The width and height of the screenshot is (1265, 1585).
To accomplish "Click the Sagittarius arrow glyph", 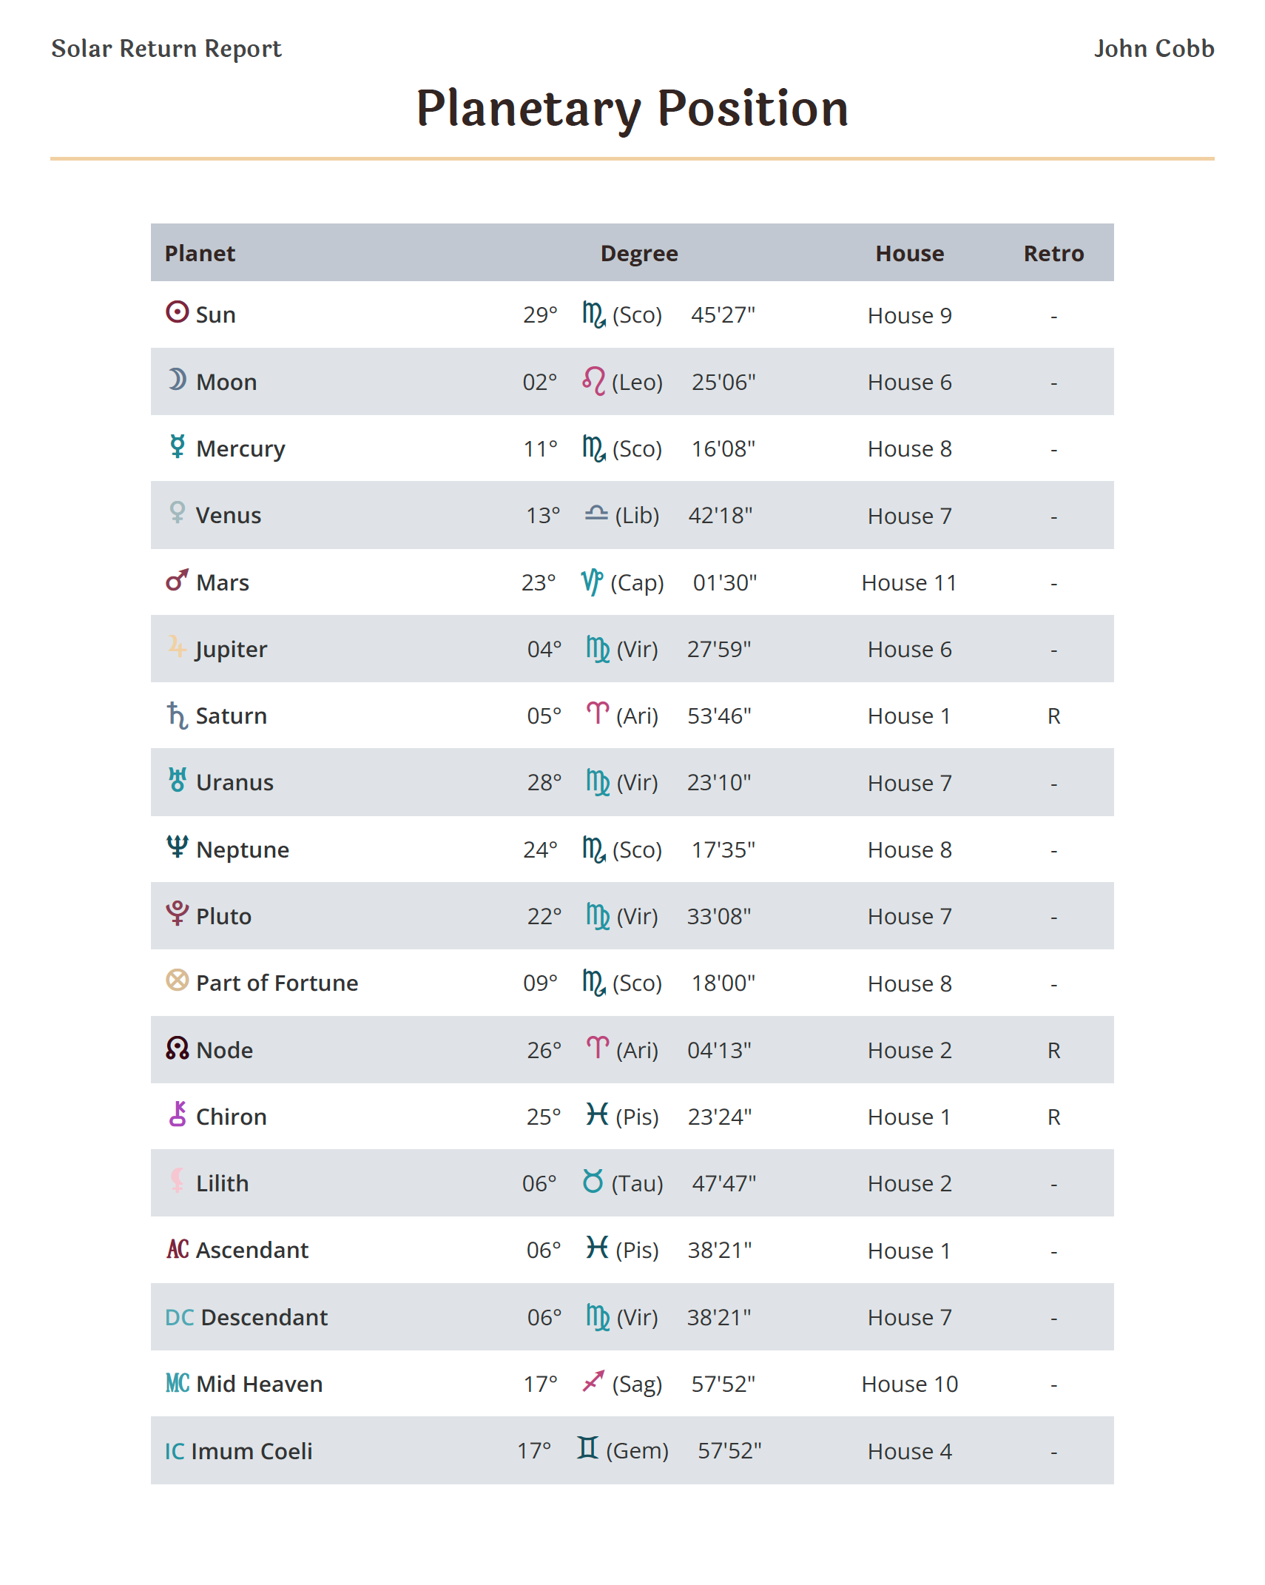I will pos(593,1381).
